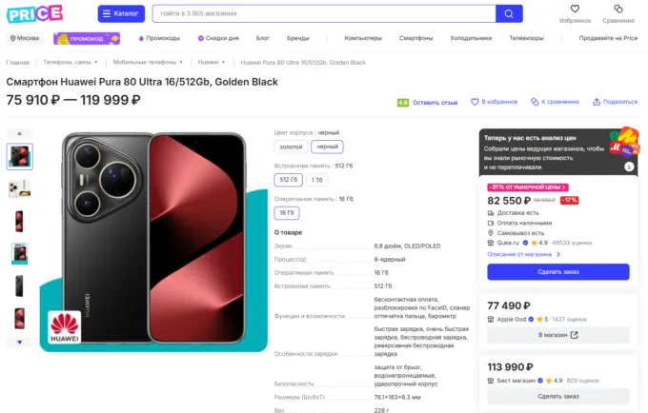This screenshot has width=648, height=413.
Task: Open Избранное heart icon in header
Action: pos(575,10)
